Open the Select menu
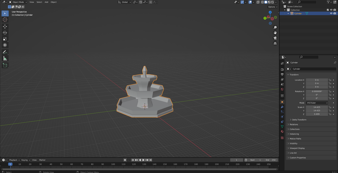 pyautogui.click(x=39, y=2)
